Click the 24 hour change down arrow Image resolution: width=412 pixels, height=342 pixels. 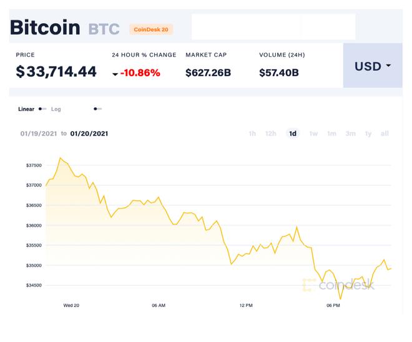(115, 74)
